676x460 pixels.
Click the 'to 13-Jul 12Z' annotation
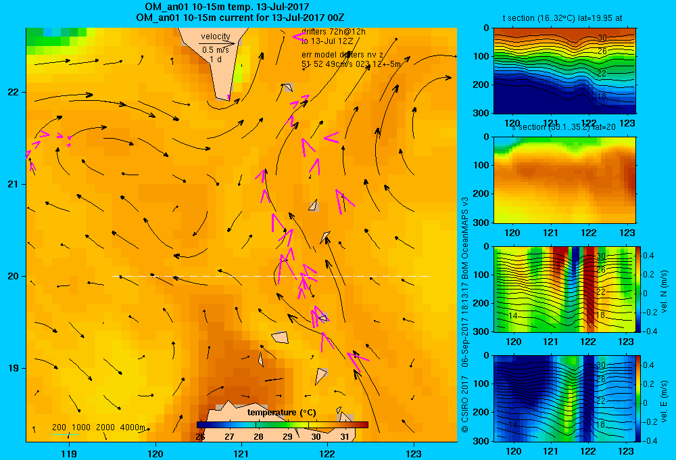pos(327,41)
